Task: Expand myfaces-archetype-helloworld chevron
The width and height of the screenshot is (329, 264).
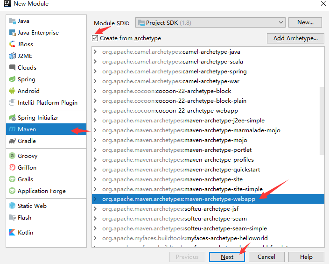Action: point(95,238)
